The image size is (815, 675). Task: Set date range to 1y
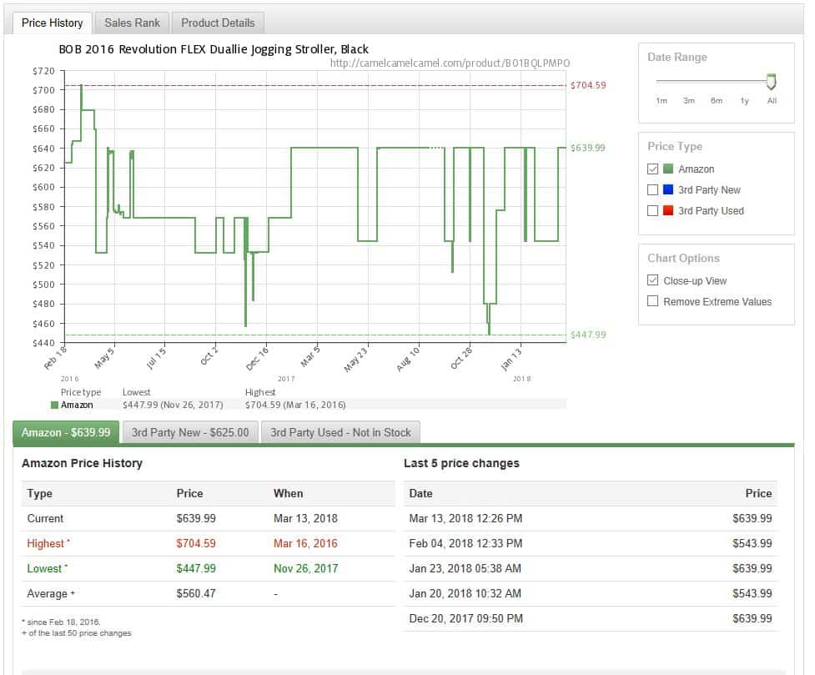744,100
